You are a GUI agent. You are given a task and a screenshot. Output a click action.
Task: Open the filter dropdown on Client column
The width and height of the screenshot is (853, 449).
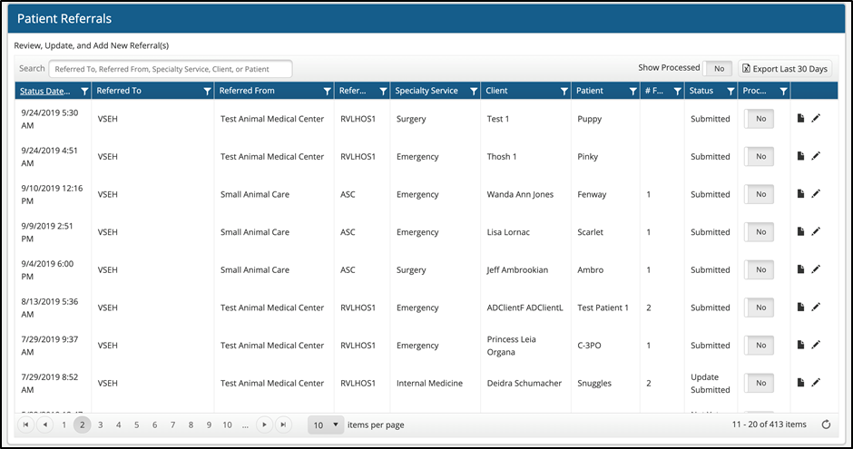(564, 92)
